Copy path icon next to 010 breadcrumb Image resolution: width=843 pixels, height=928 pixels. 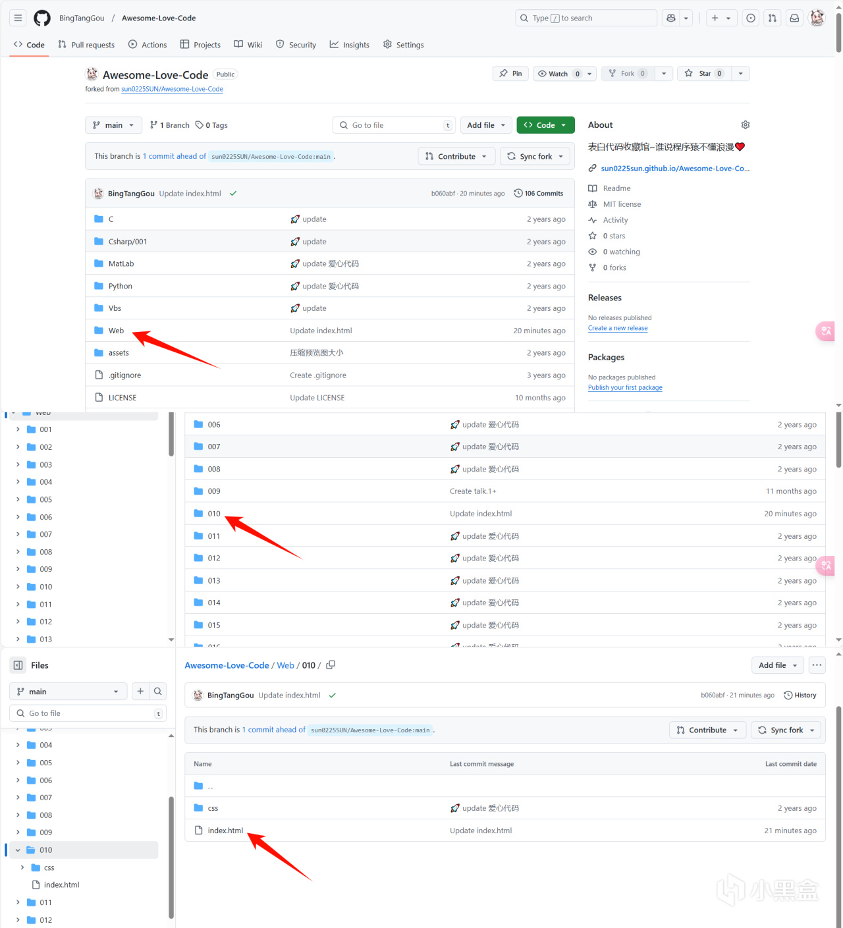[331, 665]
